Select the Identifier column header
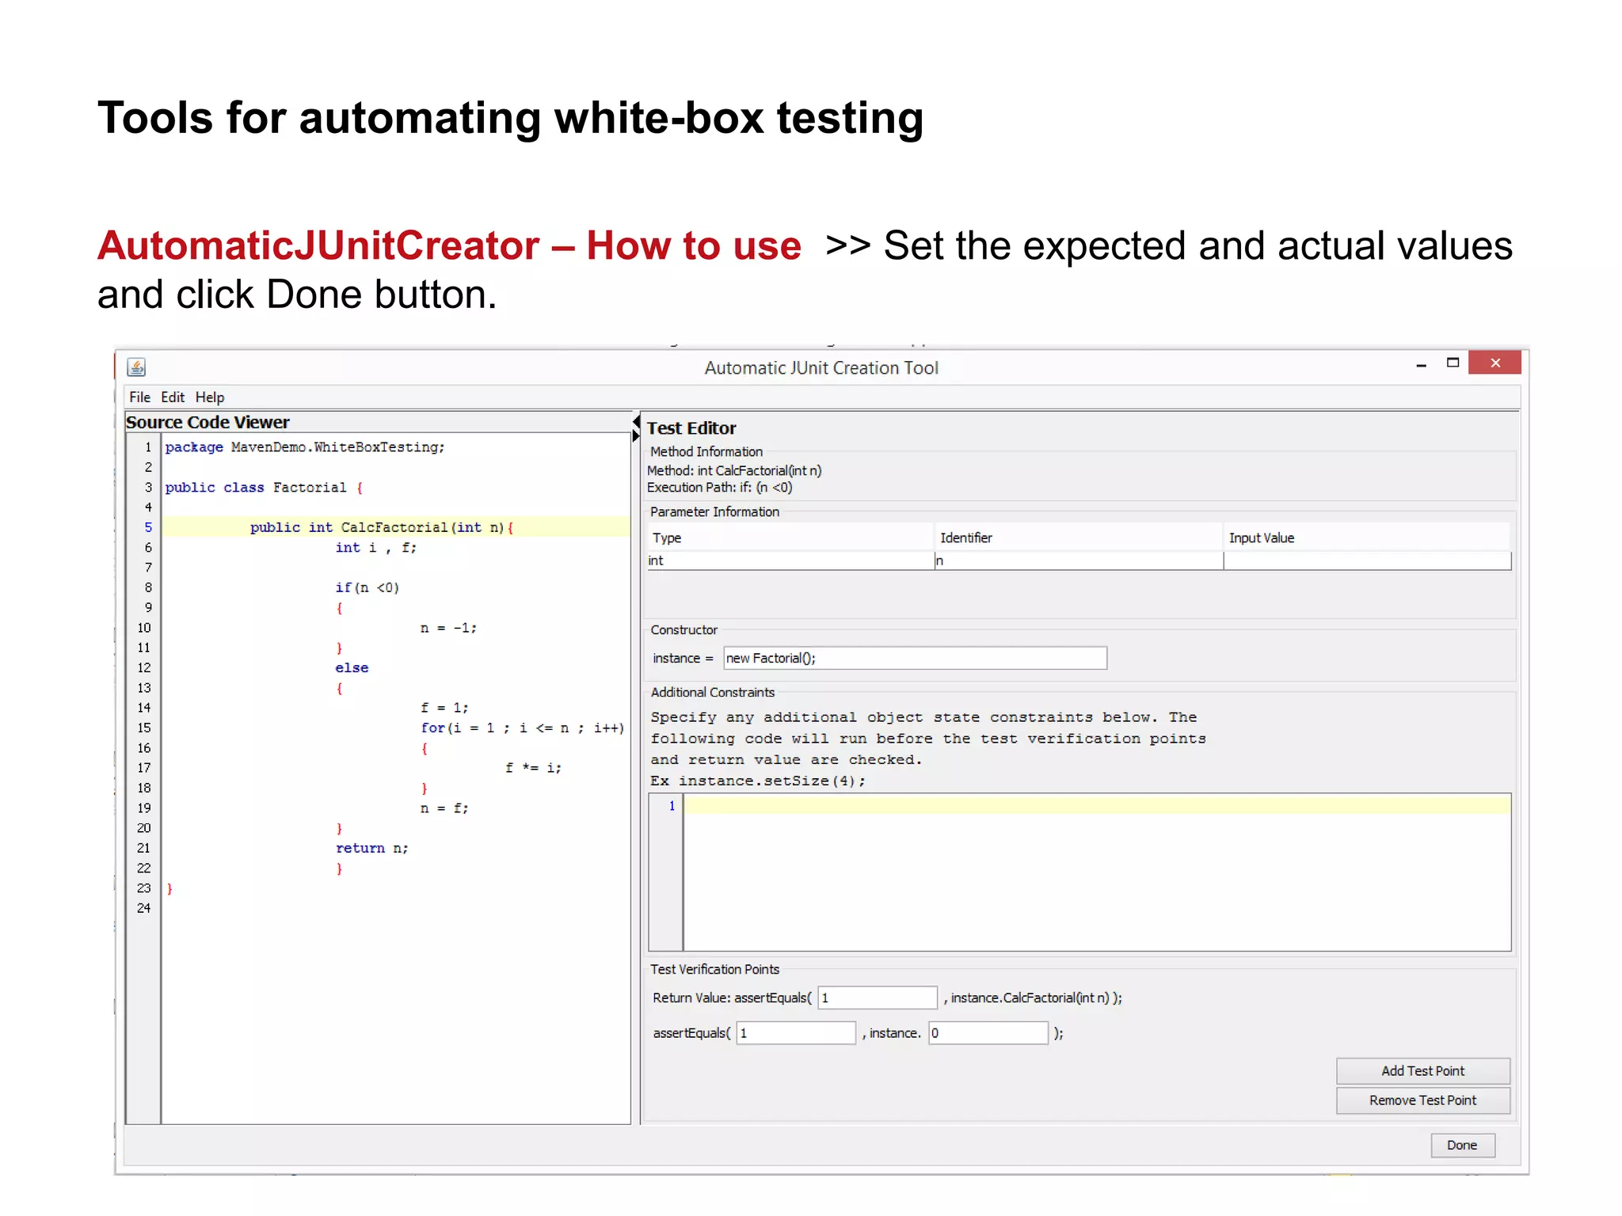Viewport: 1622px width, 1216px height. [x=1079, y=538]
